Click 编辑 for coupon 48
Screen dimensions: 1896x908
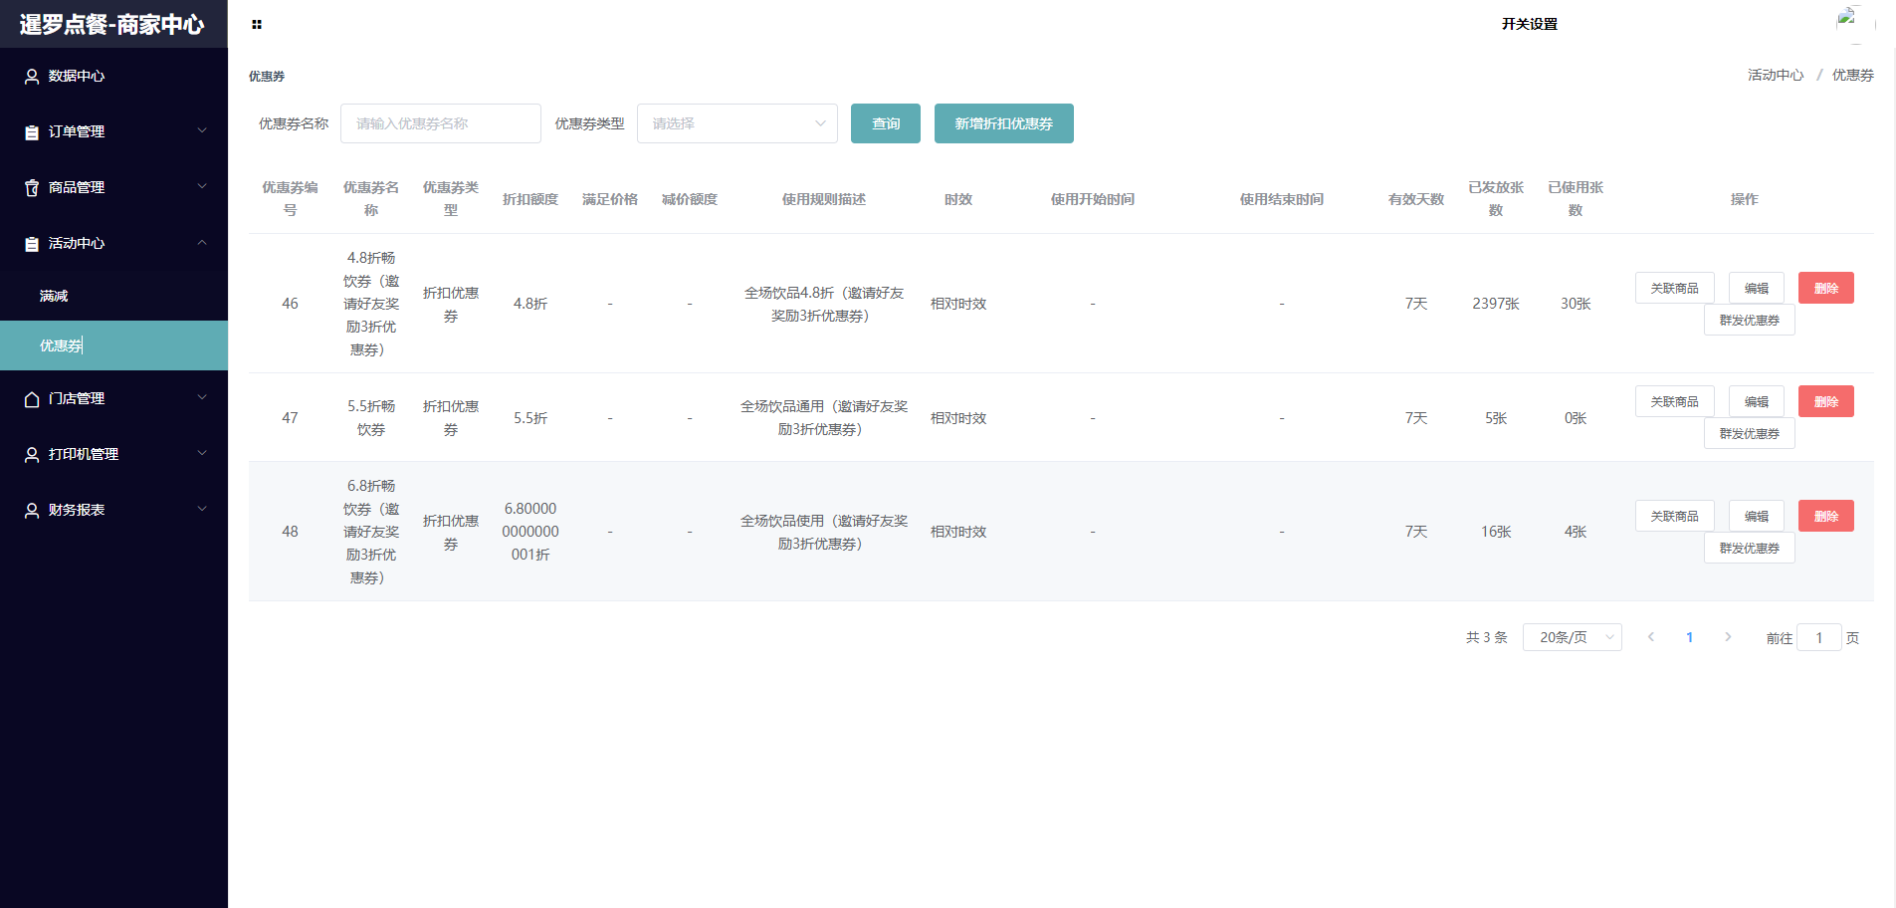point(1757,516)
